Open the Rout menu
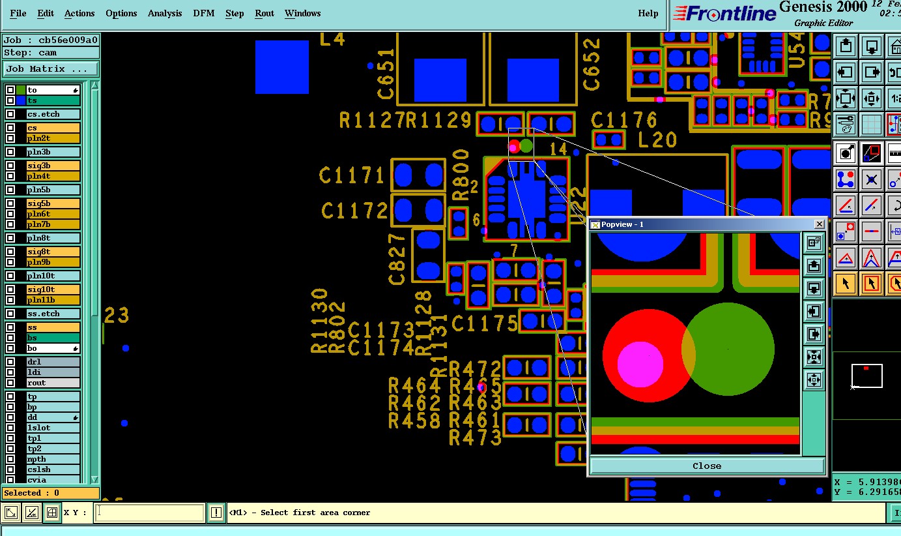Viewport: 901px width, 536px height. tap(265, 13)
